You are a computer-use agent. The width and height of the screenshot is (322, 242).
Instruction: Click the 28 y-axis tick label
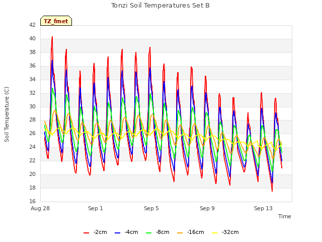(x=32, y=120)
